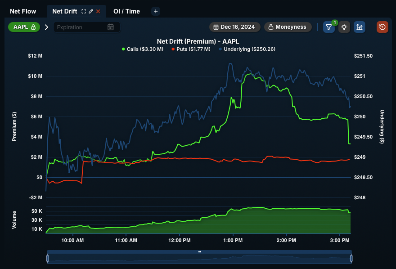The image size is (396, 269).
Task: Close the Net Drift tab
Action: point(98,11)
